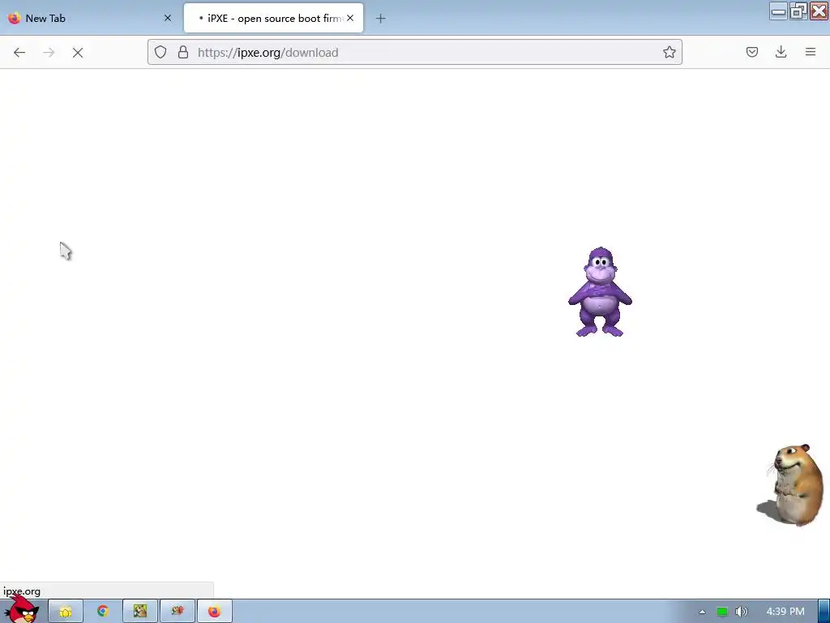Viewport: 830px width, 623px height.
Task: Minimize the Firefox window
Action: pyautogui.click(x=778, y=11)
